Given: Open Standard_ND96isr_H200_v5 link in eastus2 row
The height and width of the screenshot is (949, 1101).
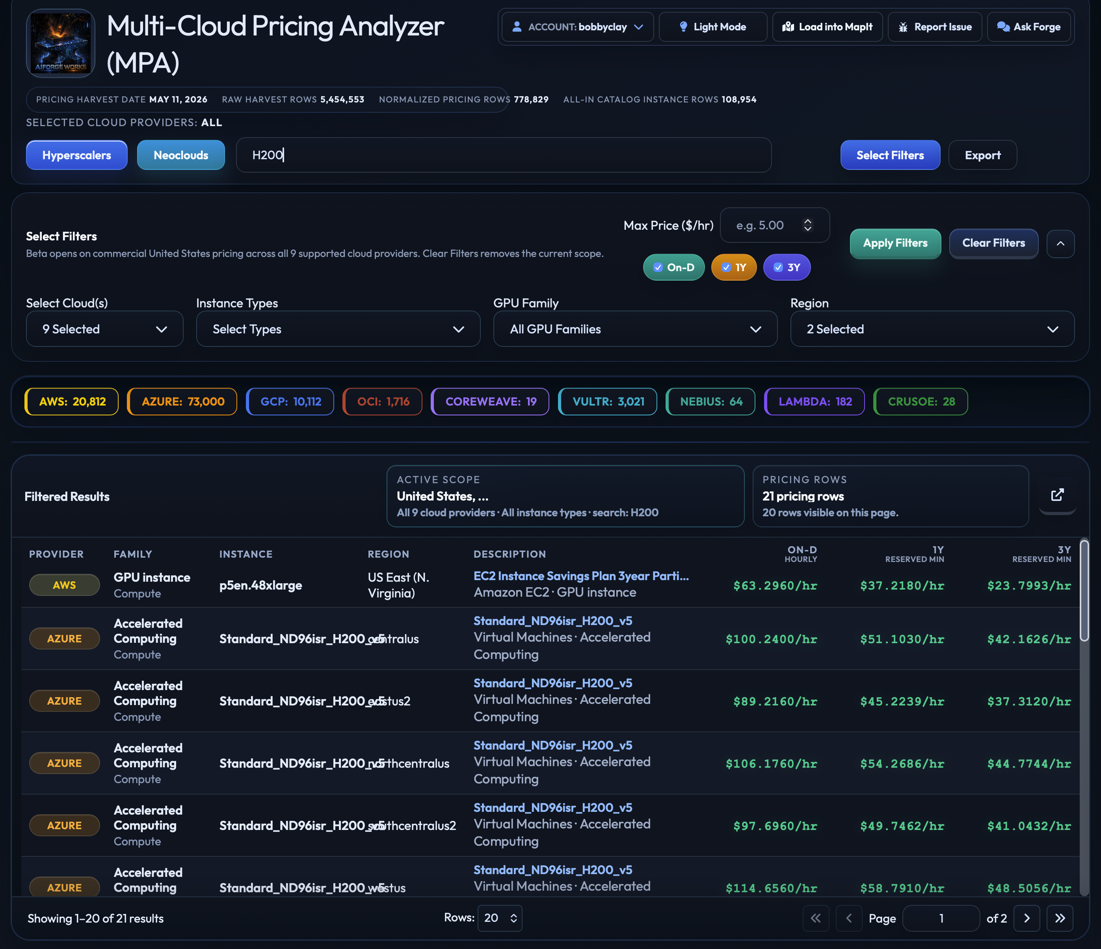Looking at the screenshot, I should pos(552,683).
